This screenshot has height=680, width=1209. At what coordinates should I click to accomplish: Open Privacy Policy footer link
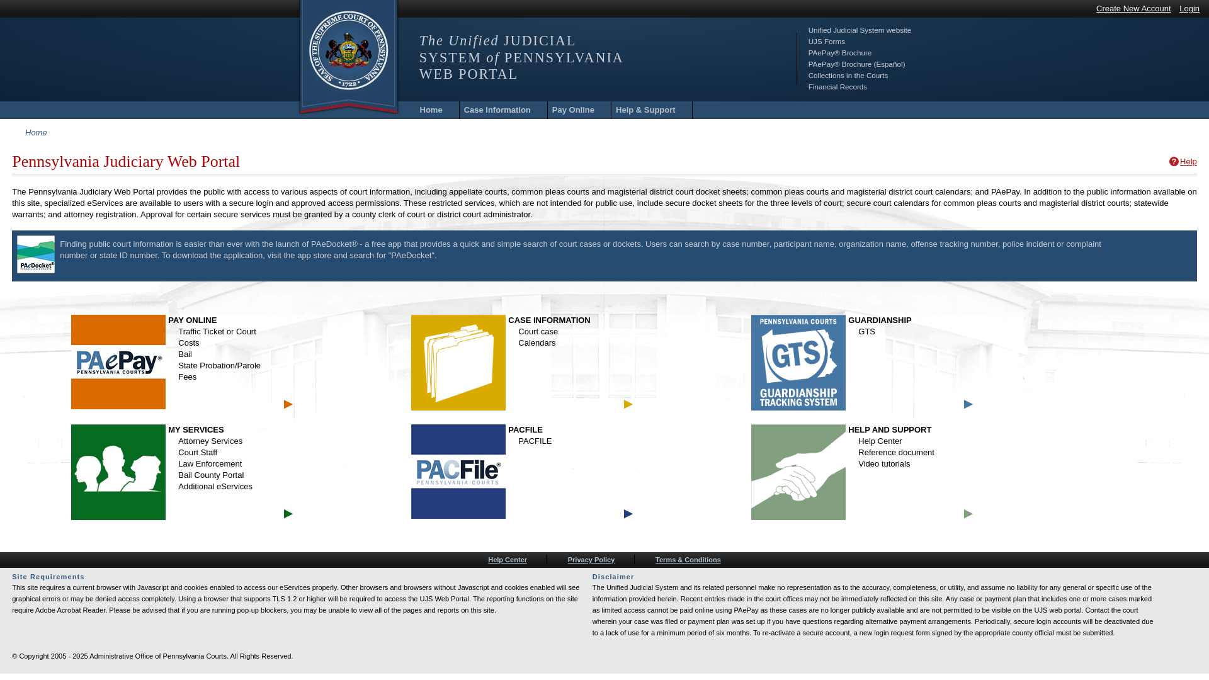pos(591,560)
